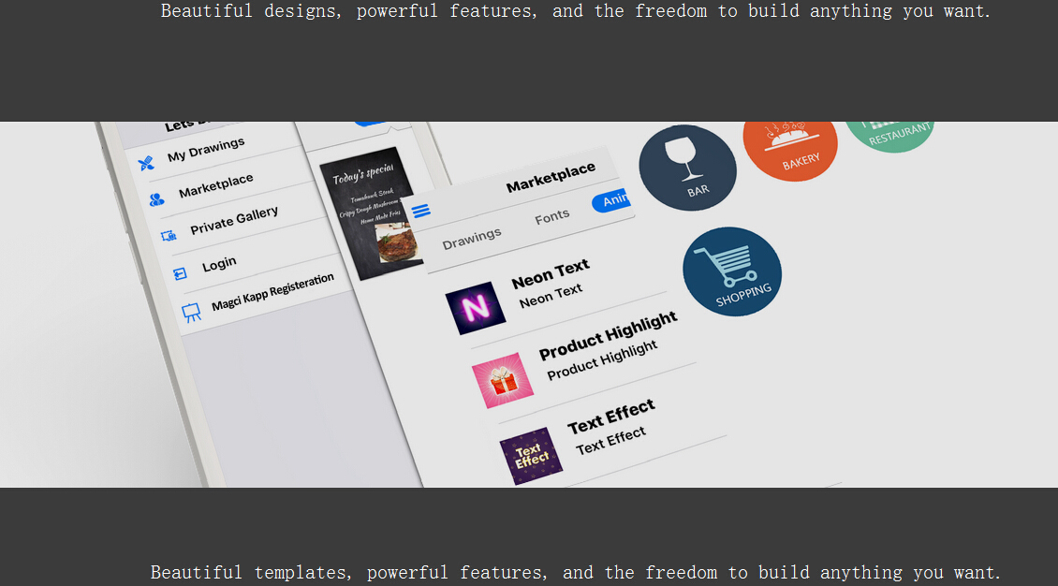Switch to the Drawings tab
Viewport: 1058px width, 586px height.
click(x=472, y=238)
